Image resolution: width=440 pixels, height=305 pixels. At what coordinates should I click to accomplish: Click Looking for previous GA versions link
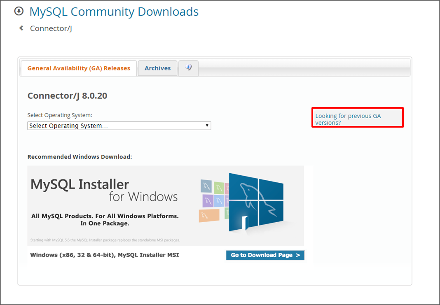[348, 119]
